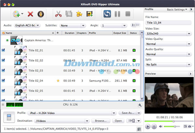
Task: Click the Add output profile film icon
Action: pos(89,14)
